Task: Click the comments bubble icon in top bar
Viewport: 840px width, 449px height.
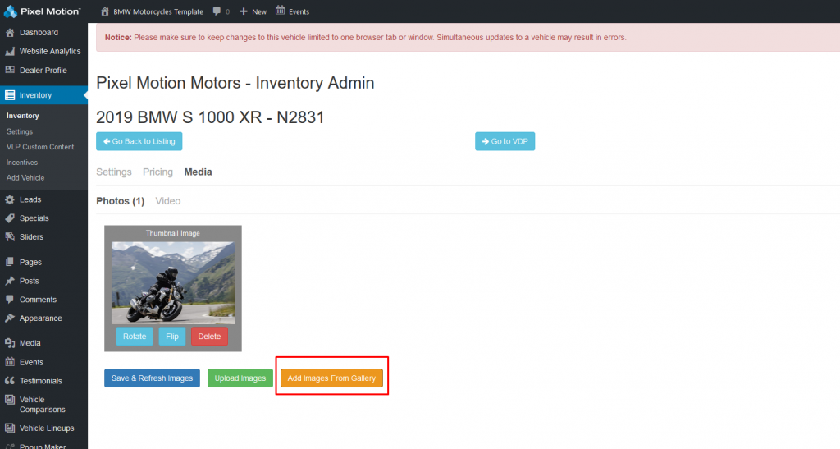Action: click(x=217, y=11)
